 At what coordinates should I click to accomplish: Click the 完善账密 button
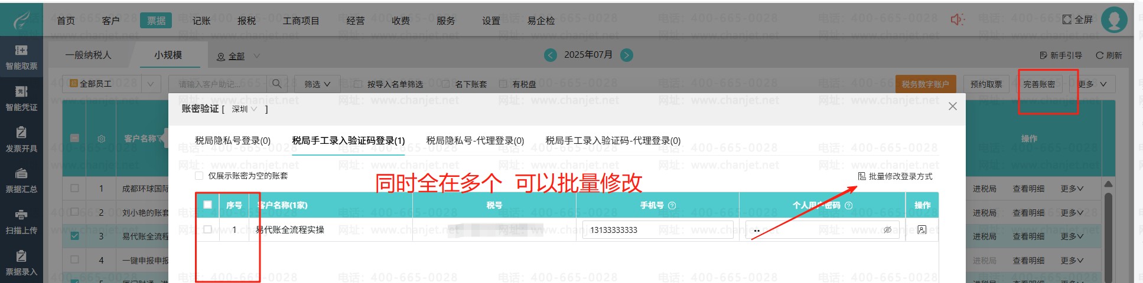coord(1039,84)
